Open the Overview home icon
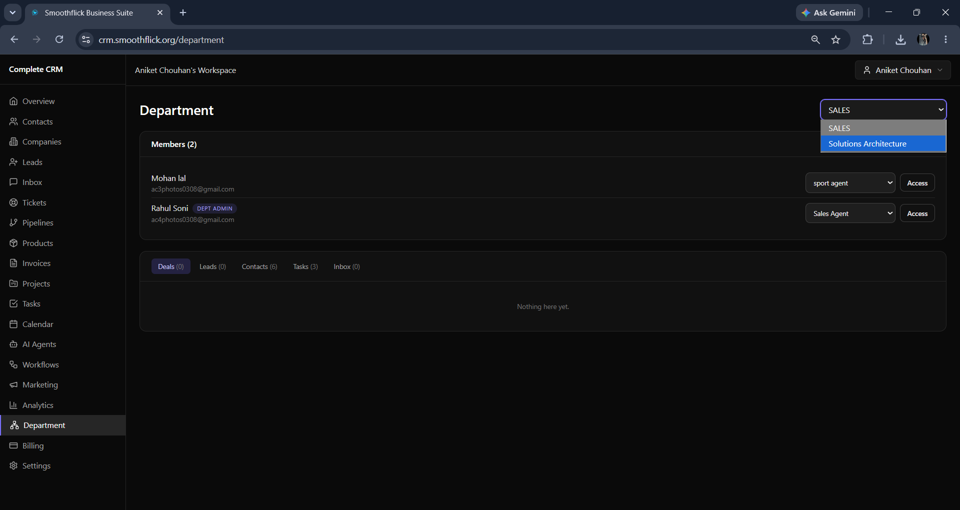Screen dimensions: 960x510 13,101
